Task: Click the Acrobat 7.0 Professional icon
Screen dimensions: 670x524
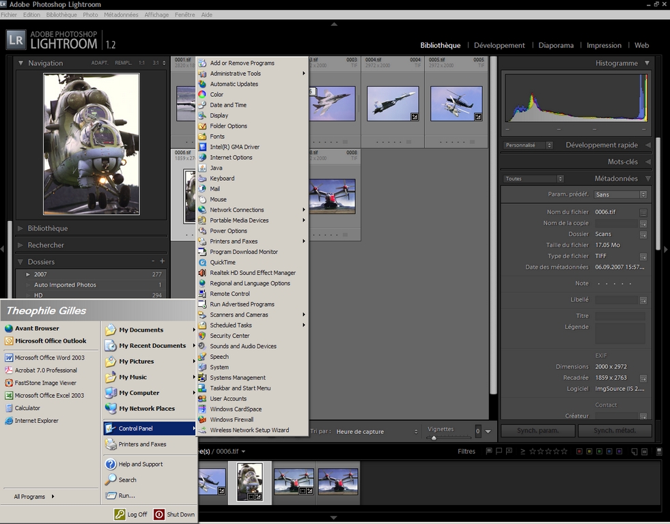Action: (x=9, y=370)
